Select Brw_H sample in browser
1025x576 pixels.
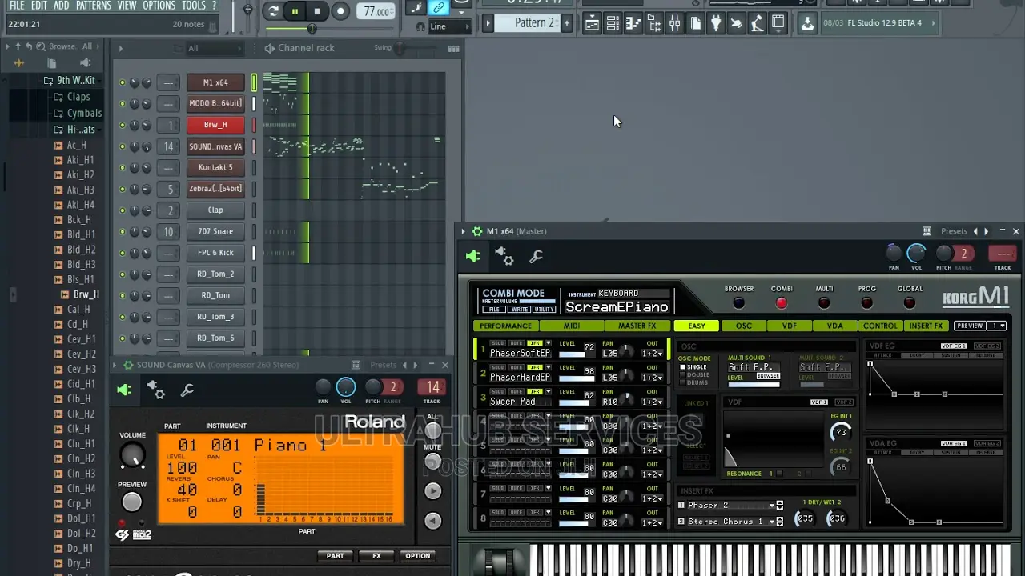[x=86, y=294]
